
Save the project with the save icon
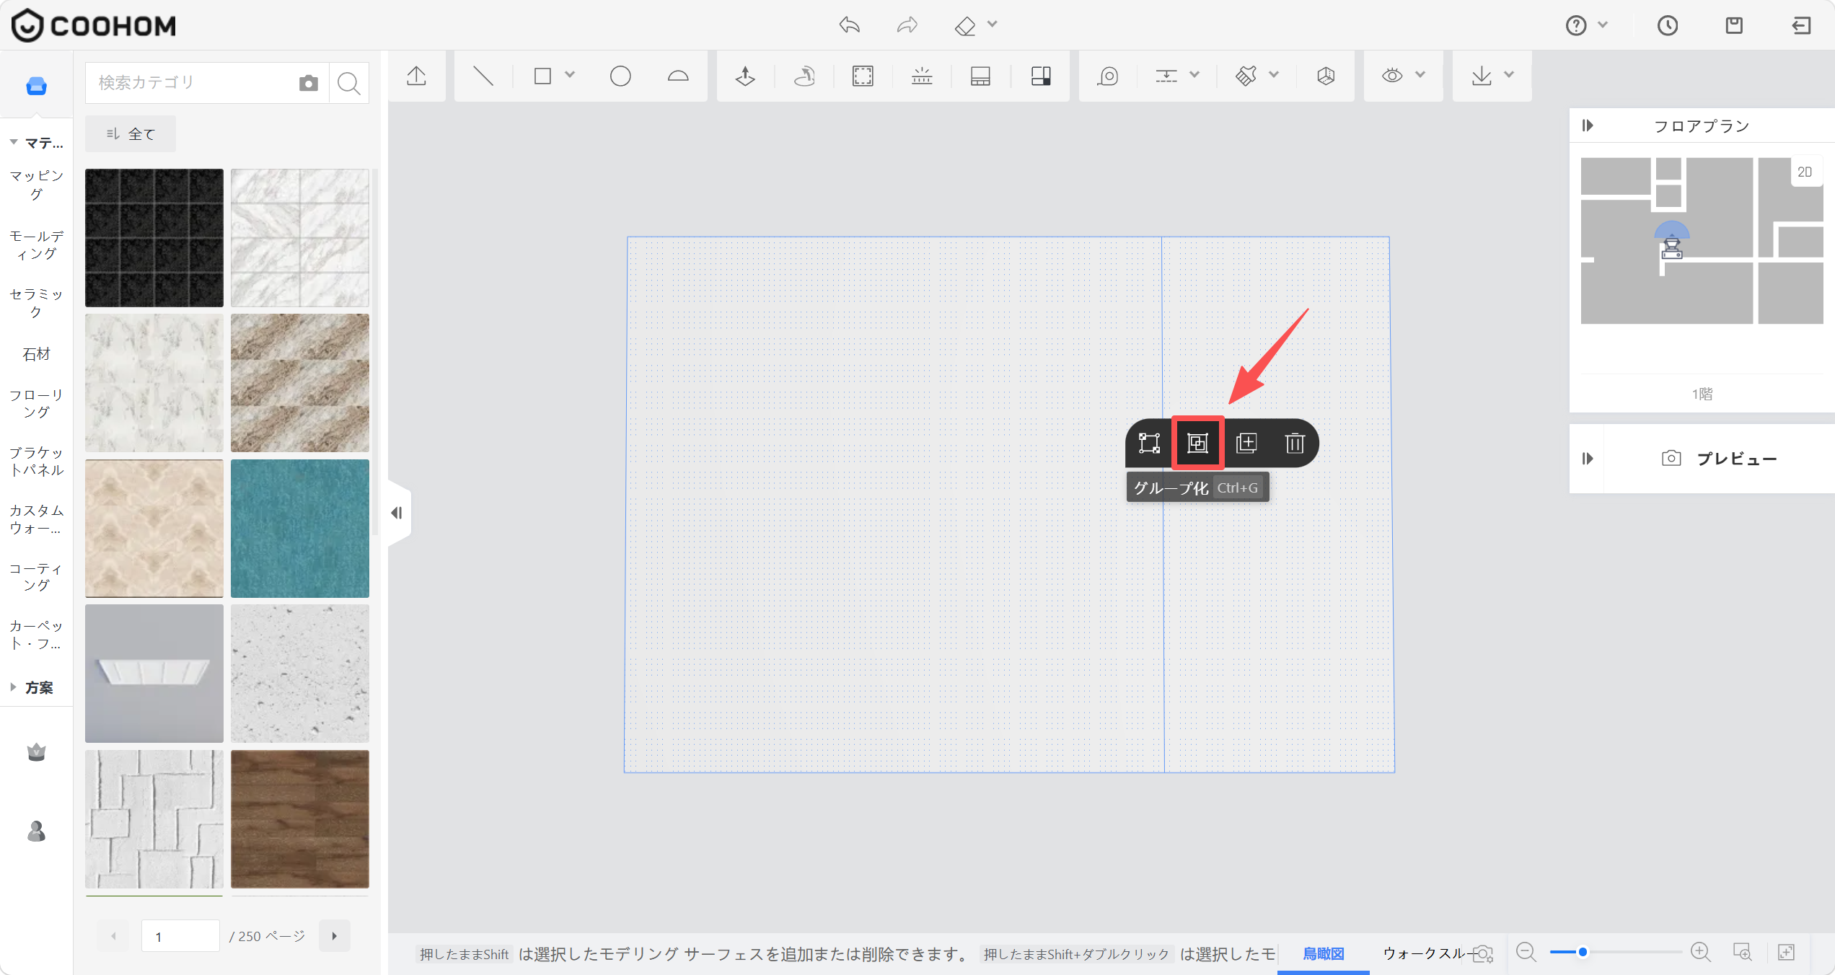coord(1734,26)
